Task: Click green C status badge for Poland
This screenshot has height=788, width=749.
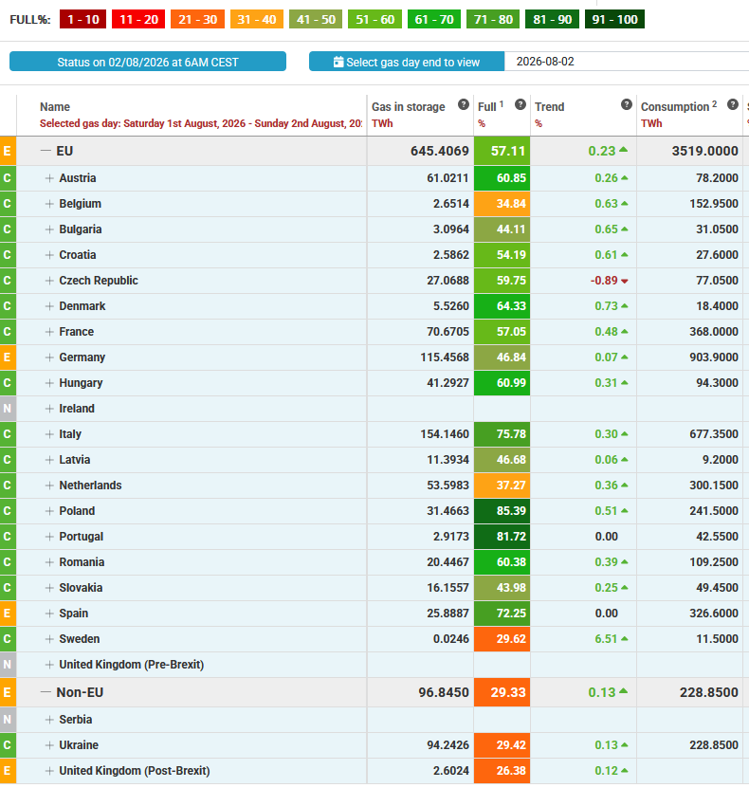Action: [x=8, y=511]
